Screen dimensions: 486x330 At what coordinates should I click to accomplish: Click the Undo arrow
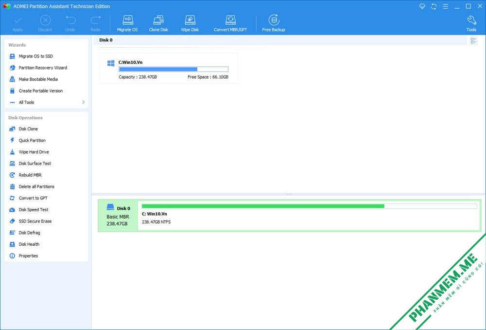coord(70,23)
